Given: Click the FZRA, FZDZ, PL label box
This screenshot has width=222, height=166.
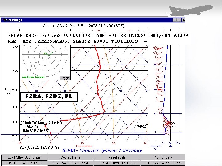Looking at the screenshot, I should [49, 97].
